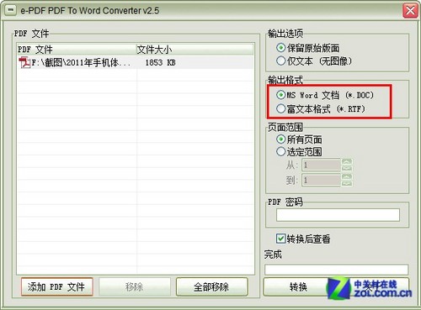
Task: Close the e-PDF converter window
Action: click(410, 11)
